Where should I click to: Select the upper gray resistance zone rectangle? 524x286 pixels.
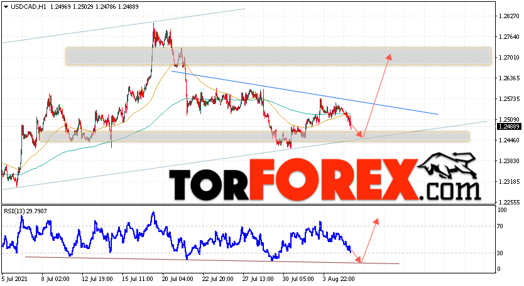[x=278, y=56]
